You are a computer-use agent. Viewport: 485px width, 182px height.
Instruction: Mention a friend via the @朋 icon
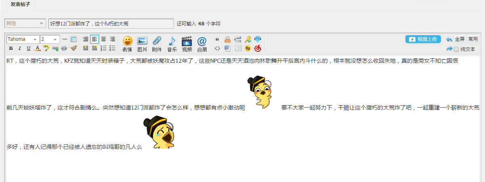[x=202, y=44]
